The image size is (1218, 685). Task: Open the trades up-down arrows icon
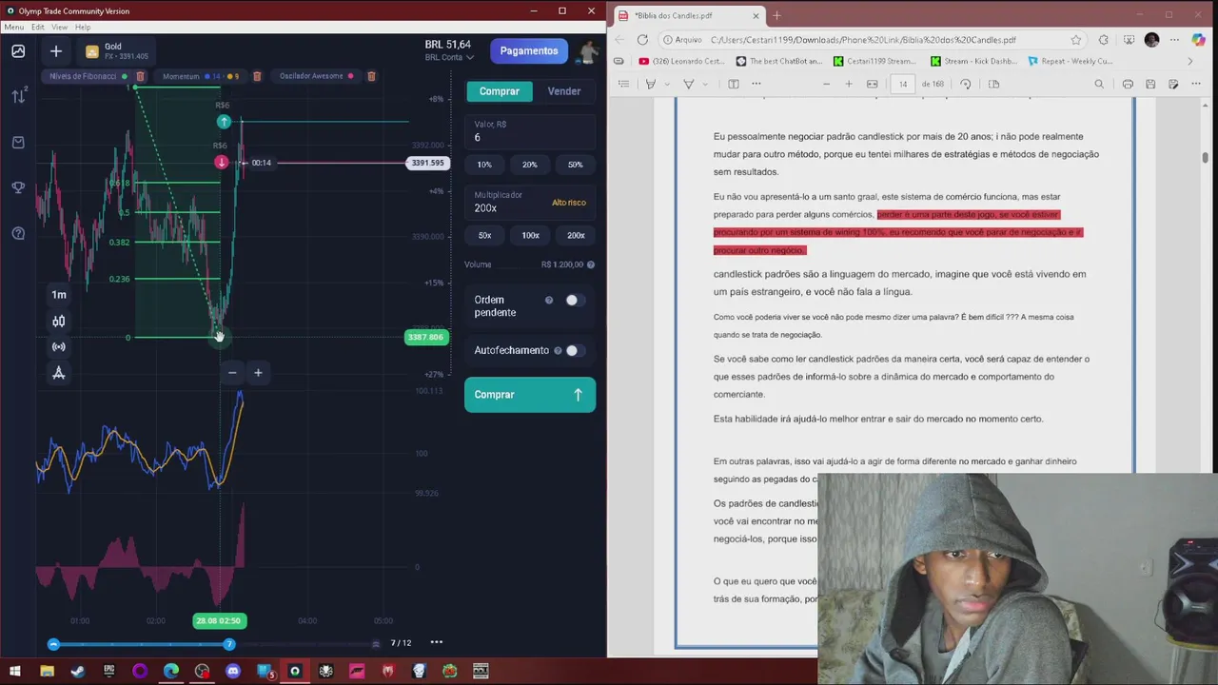[x=18, y=96]
